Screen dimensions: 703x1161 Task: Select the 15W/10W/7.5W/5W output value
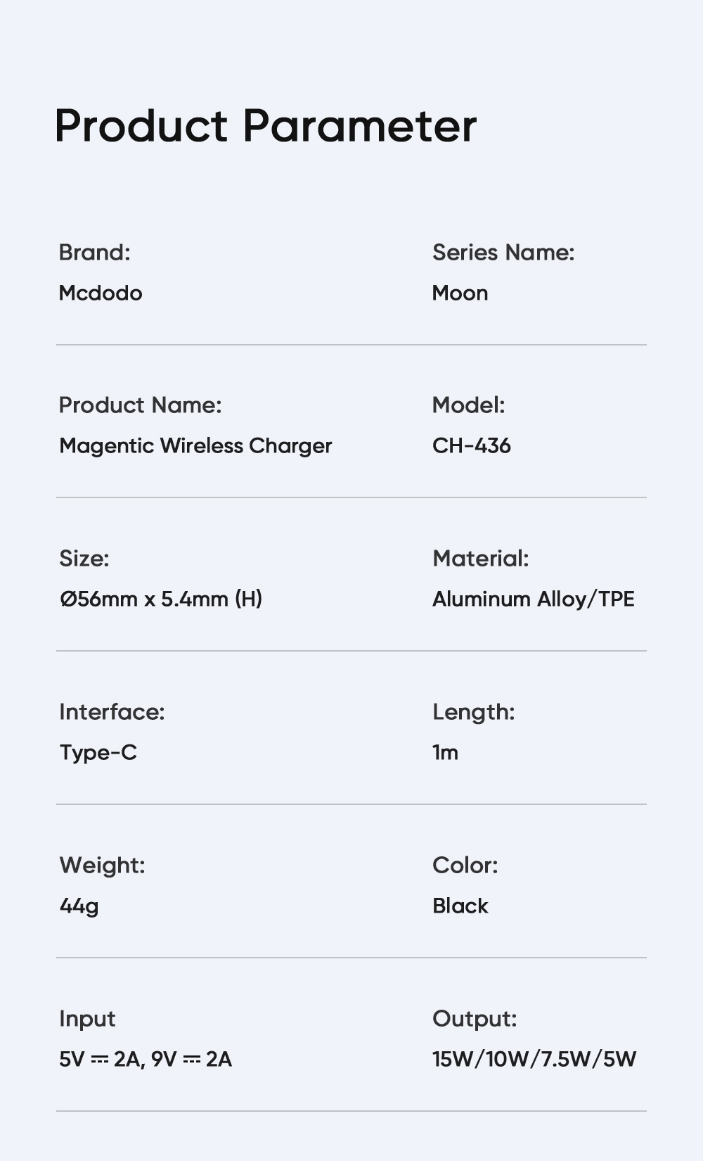pos(534,1059)
